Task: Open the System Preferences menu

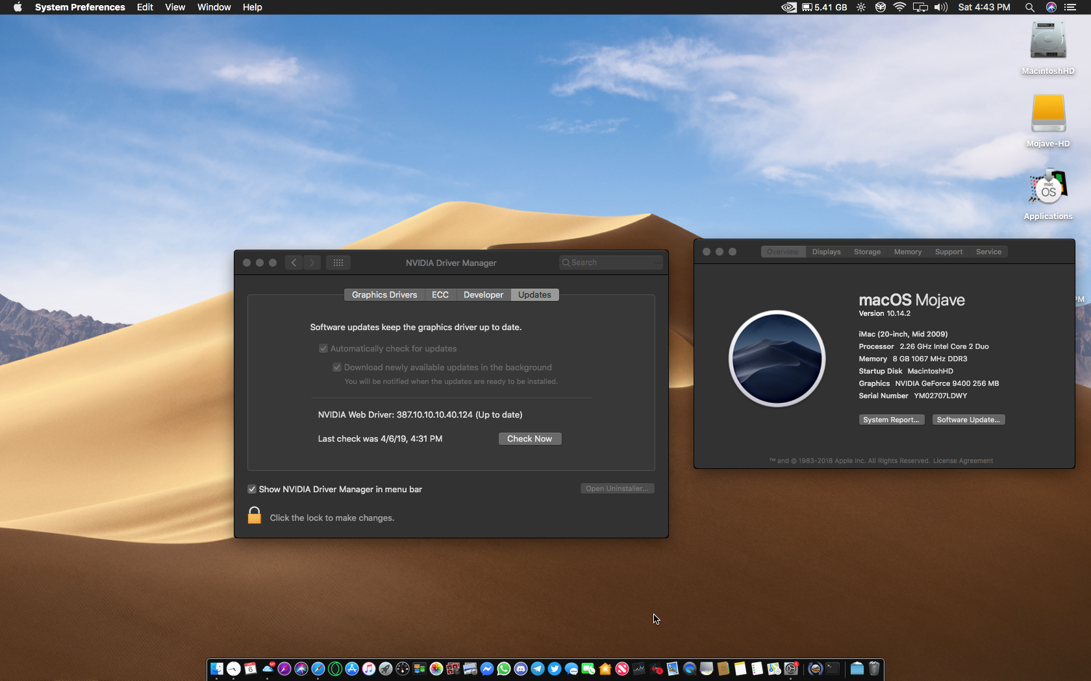Action: pyautogui.click(x=80, y=7)
